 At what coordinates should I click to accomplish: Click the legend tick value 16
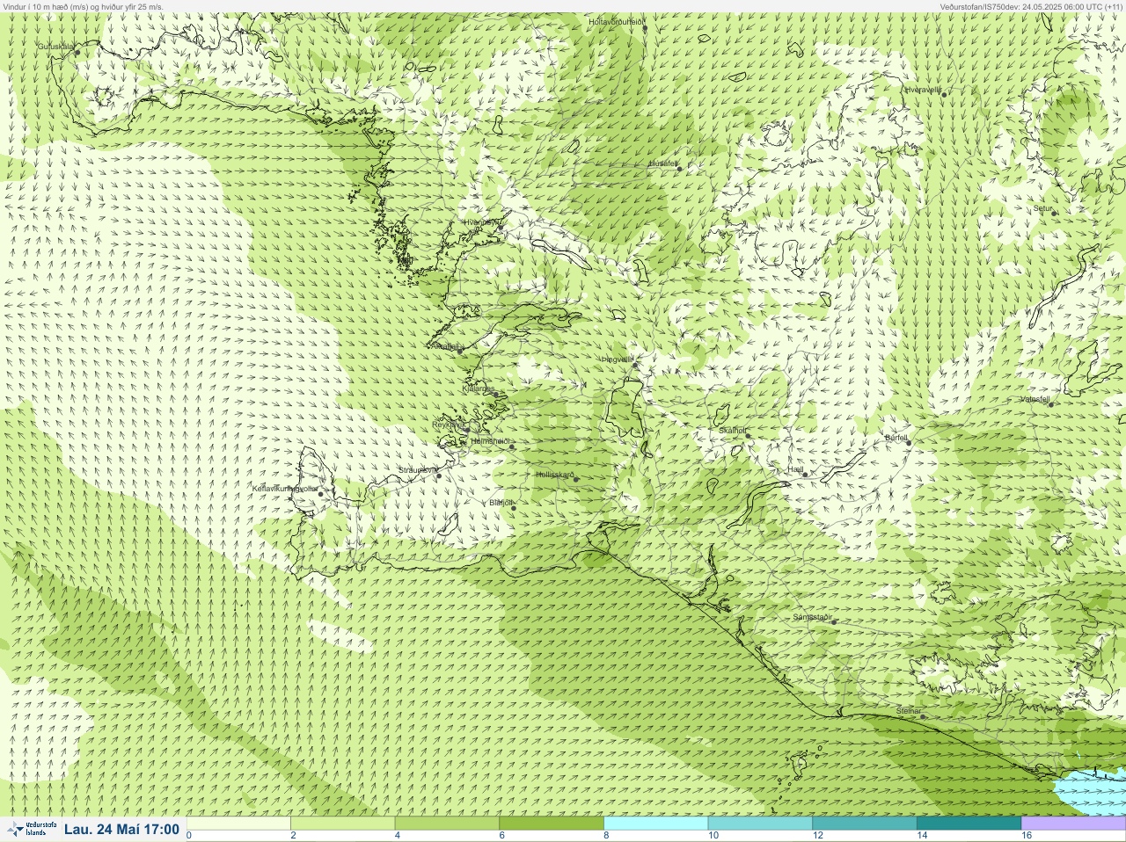click(x=1027, y=836)
